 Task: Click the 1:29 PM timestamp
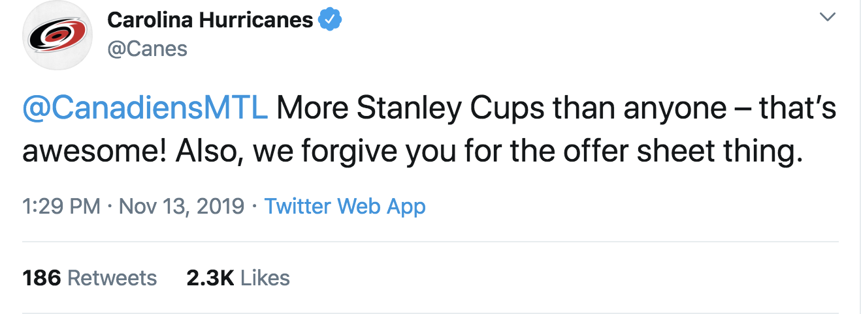61,207
